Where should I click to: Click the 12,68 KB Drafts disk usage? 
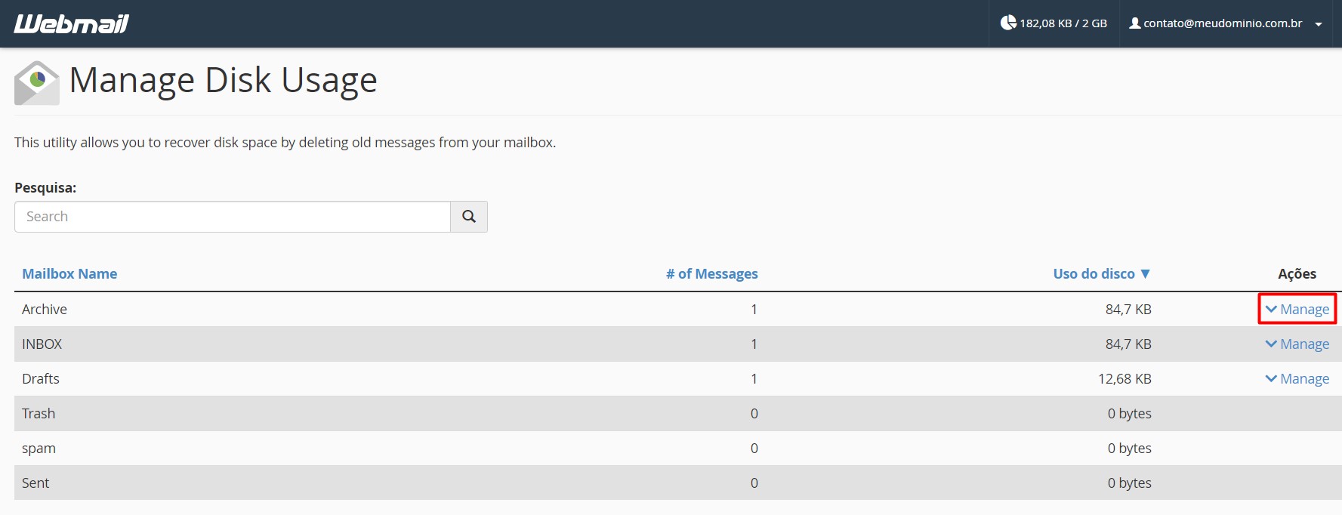tap(1125, 378)
